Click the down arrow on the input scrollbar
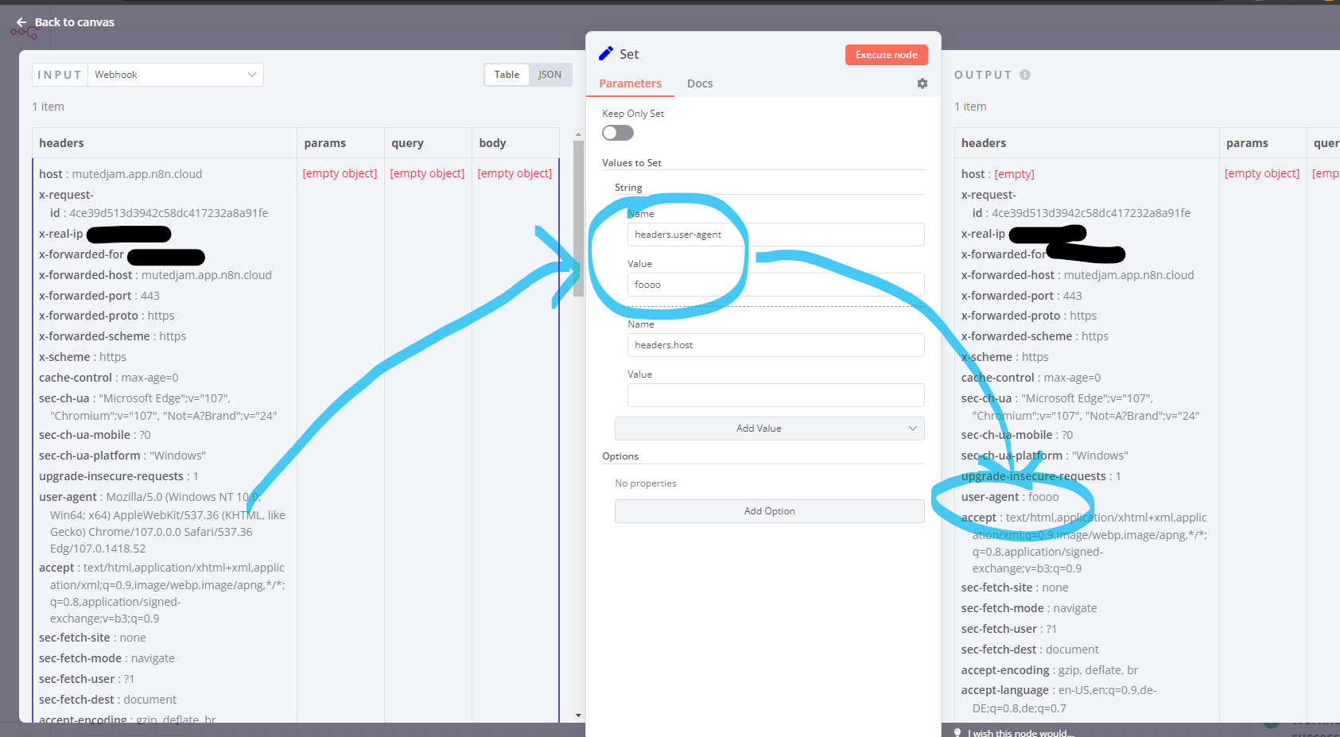The width and height of the screenshot is (1340, 737). coord(578,715)
